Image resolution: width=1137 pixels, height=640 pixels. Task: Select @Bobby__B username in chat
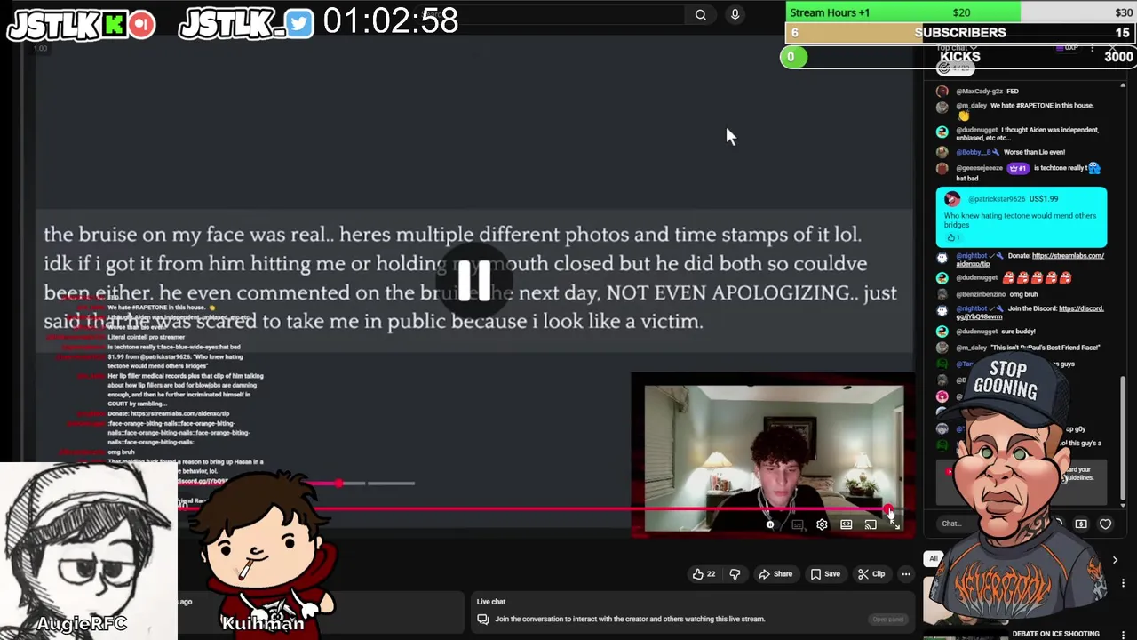(x=973, y=152)
